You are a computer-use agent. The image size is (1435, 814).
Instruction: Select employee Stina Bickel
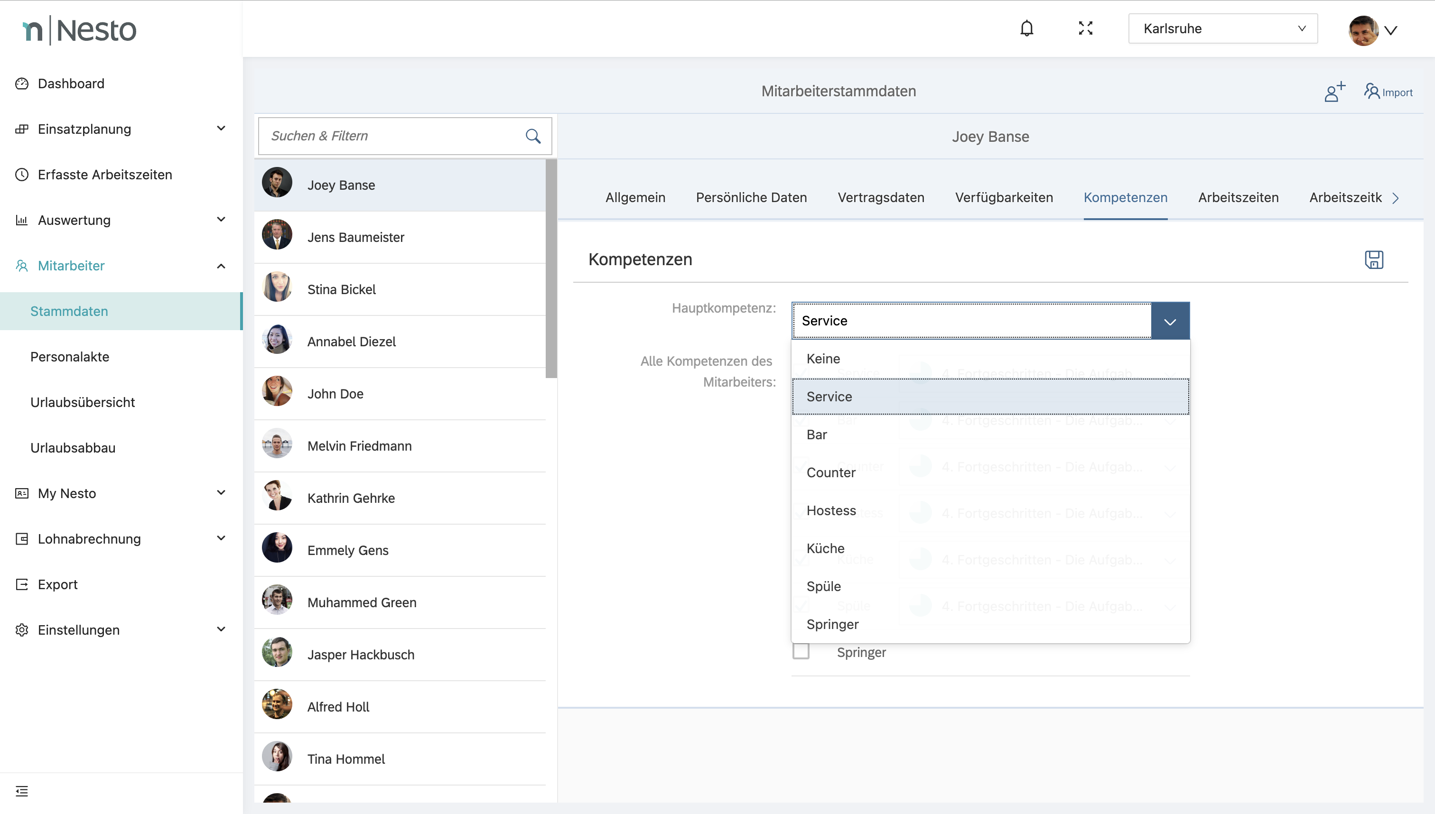[342, 289]
